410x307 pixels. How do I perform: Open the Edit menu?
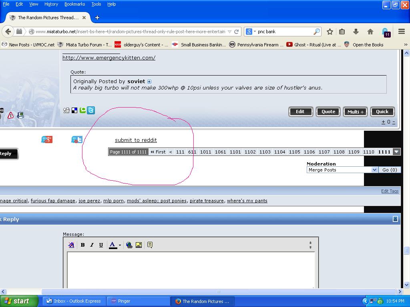19,4
